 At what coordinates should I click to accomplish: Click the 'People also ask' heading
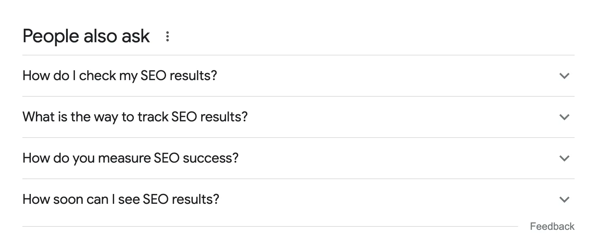pyautogui.click(x=86, y=36)
